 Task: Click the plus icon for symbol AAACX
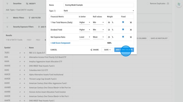pyautogui.click(x=24, y=75)
